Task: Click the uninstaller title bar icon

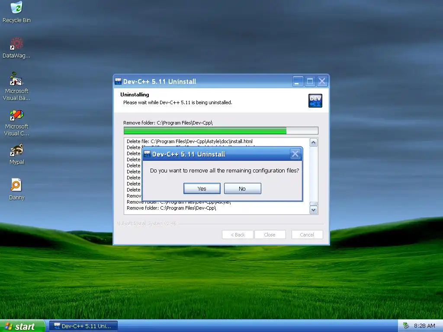Action: (x=118, y=81)
